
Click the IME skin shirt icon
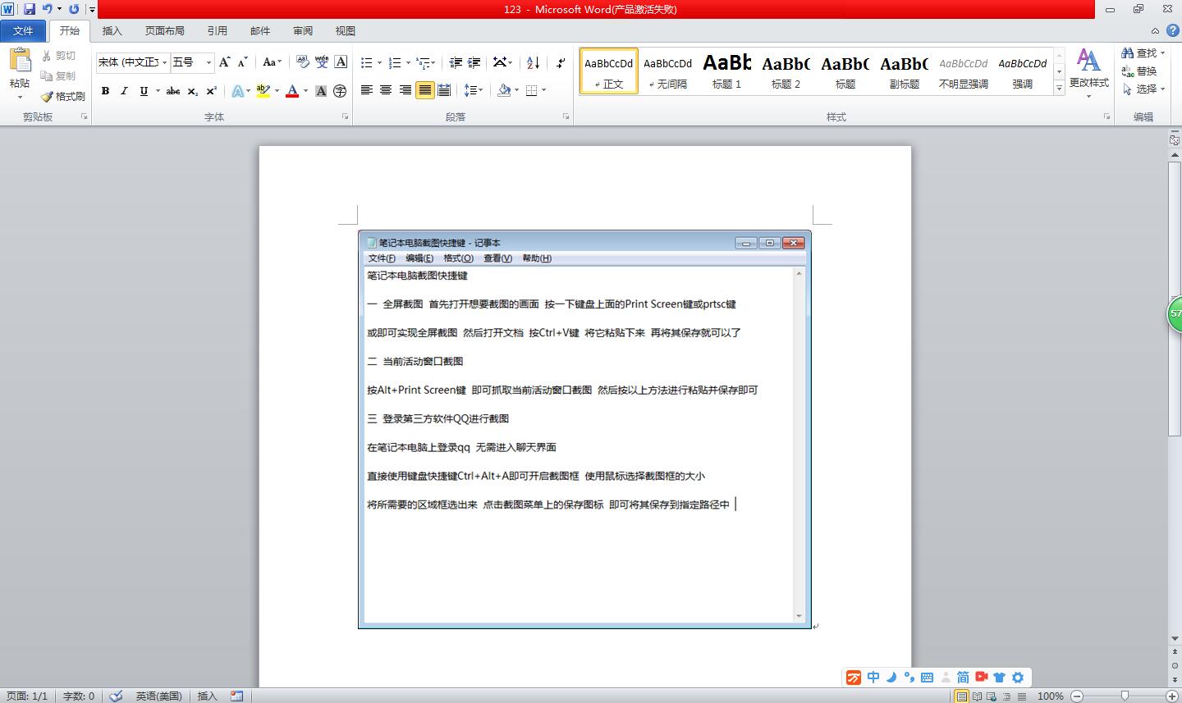[999, 678]
